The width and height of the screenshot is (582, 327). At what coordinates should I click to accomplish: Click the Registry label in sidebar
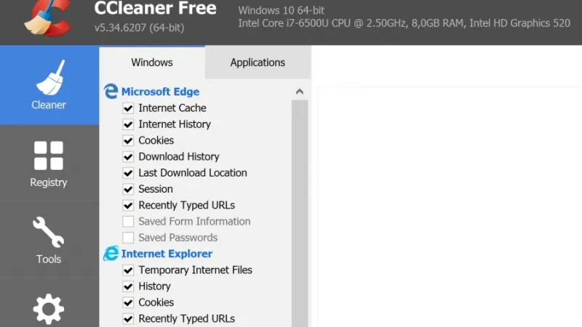(x=49, y=182)
